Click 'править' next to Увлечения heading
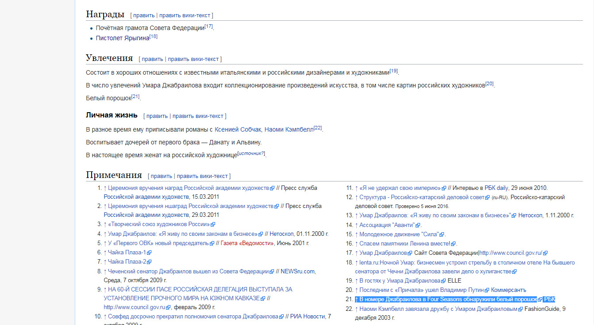This screenshot has width=594, height=325. 152,59
